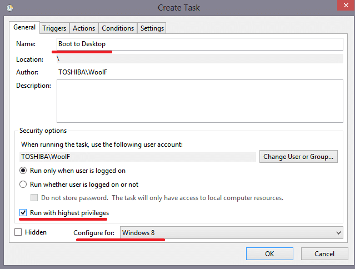Image resolution: width=355 pixels, height=269 pixels.
Task: Cancel the Create Task dialog
Action: click(324, 253)
